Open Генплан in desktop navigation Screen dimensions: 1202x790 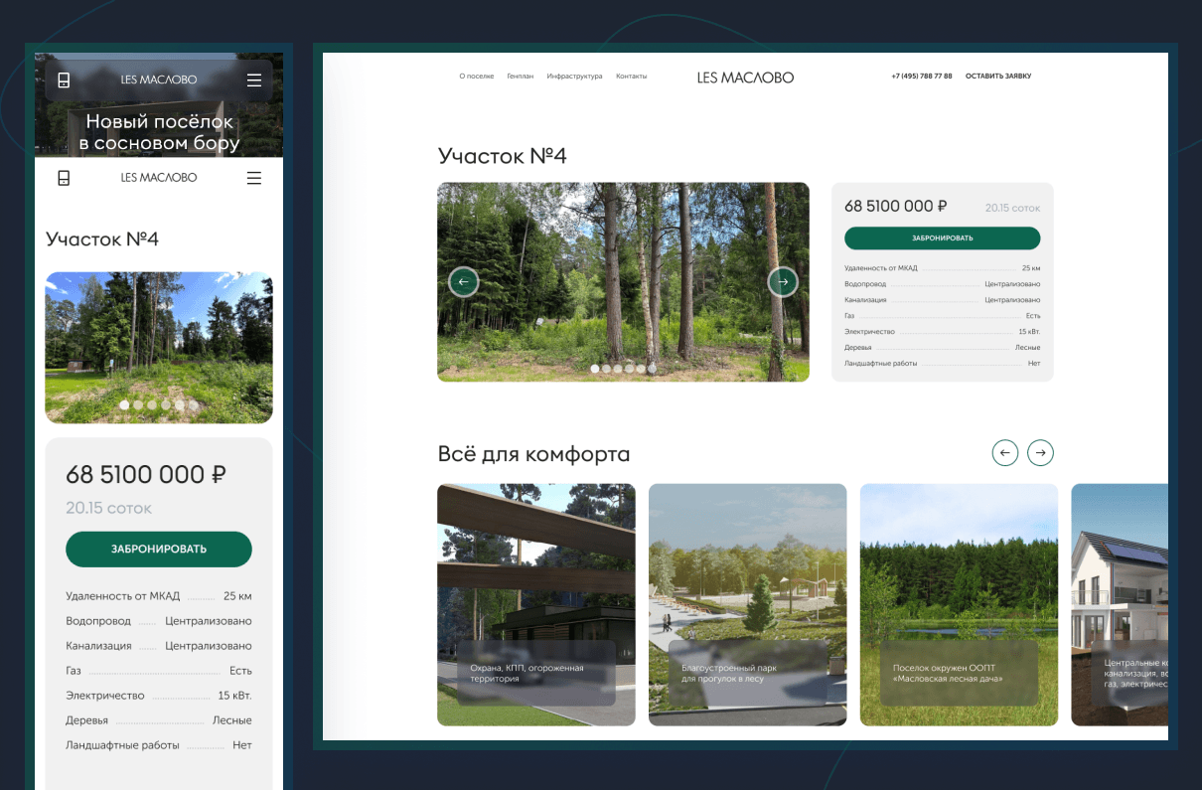[x=520, y=77]
